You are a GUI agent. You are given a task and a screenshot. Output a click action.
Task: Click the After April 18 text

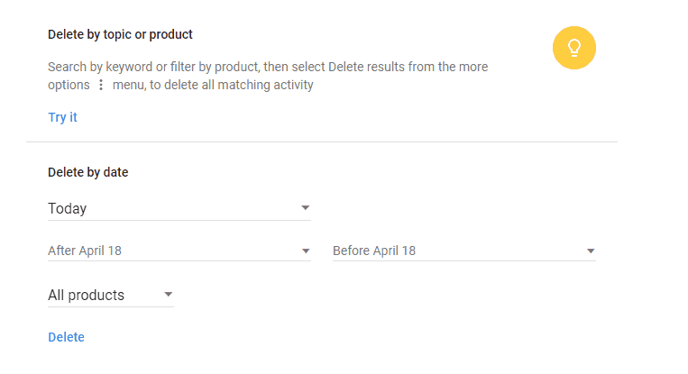click(x=85, y=251)
